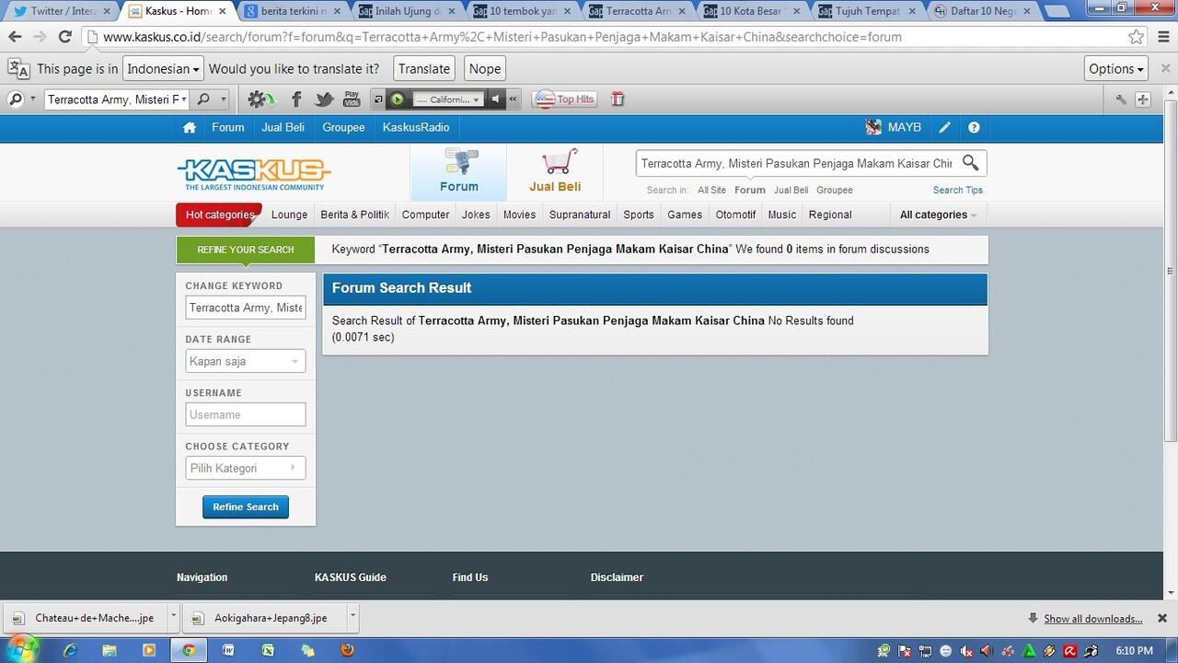Click the toolbar gift box icon
Image resolution: width=1178 pixels, height=663 pixels.
click(618, 99)
